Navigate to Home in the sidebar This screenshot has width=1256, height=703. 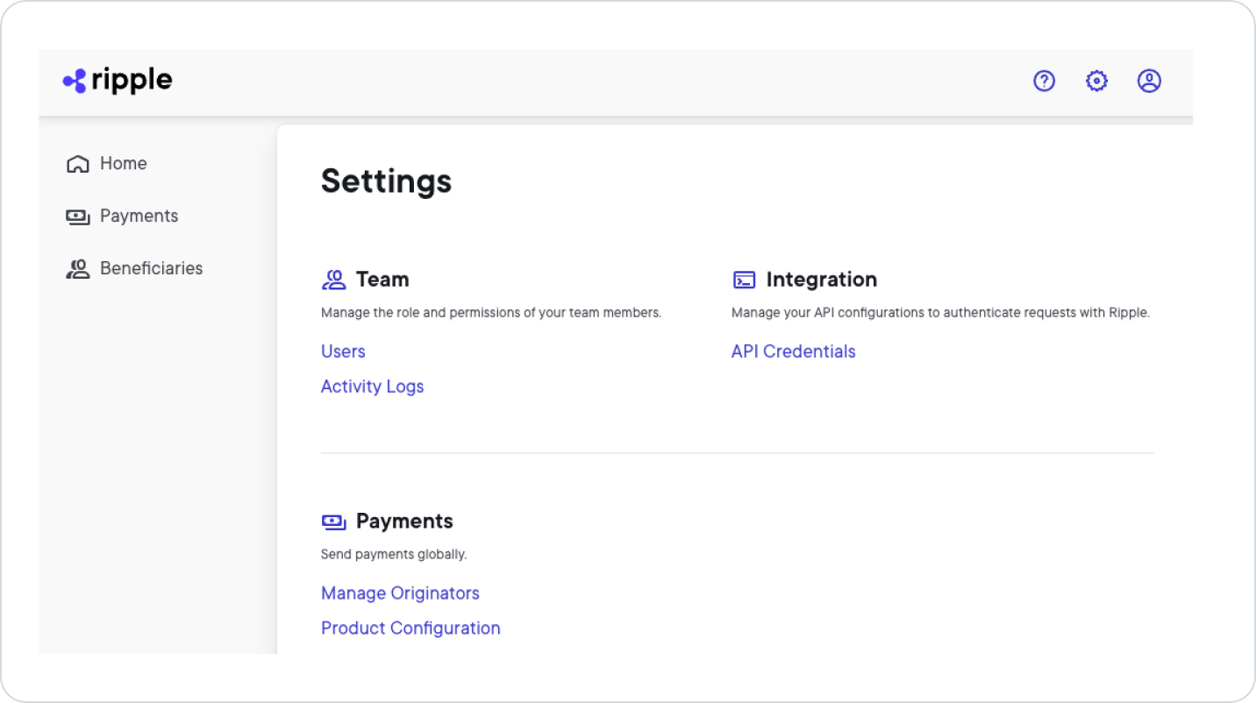pyautogui.click(x=123, y=163)
